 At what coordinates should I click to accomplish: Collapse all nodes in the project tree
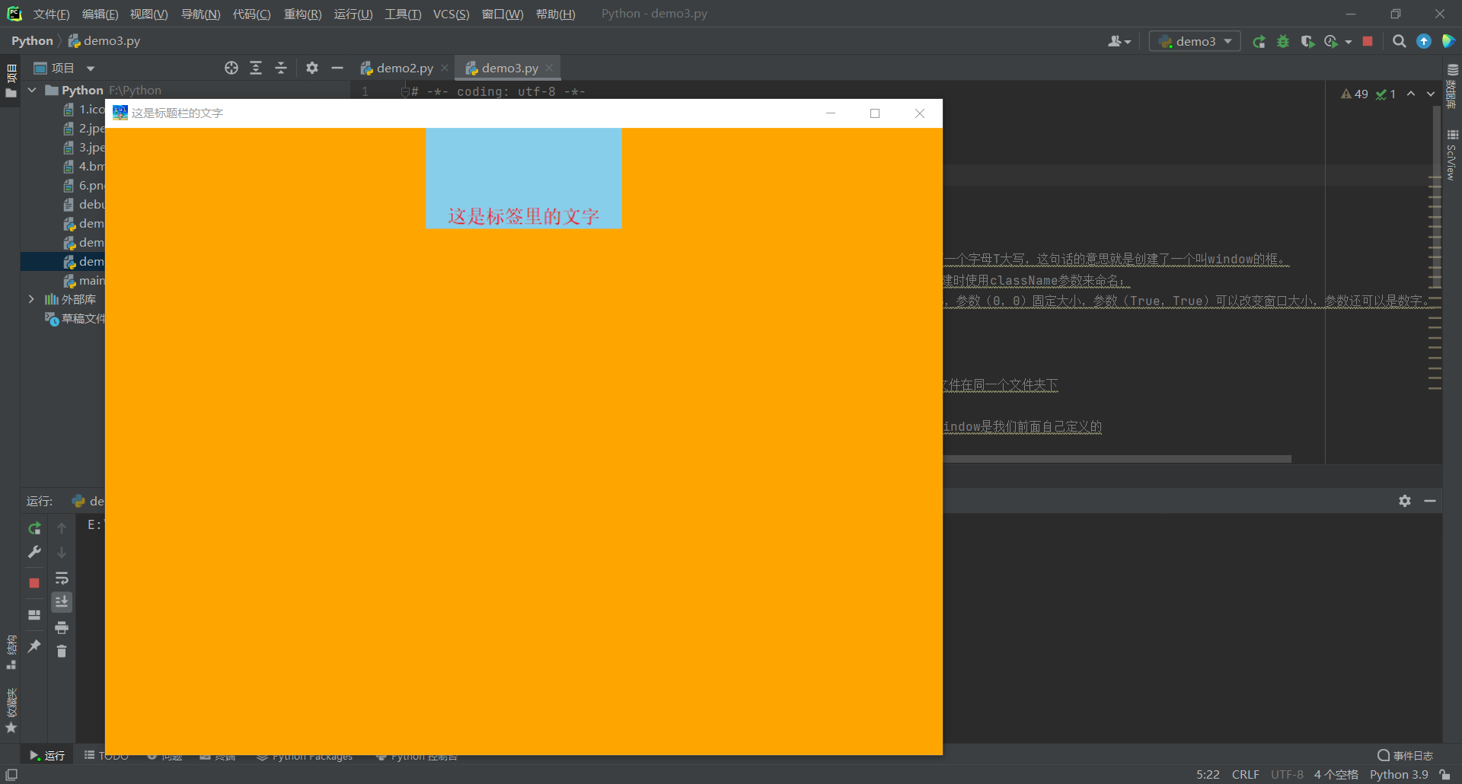click(x=280, y=68)
